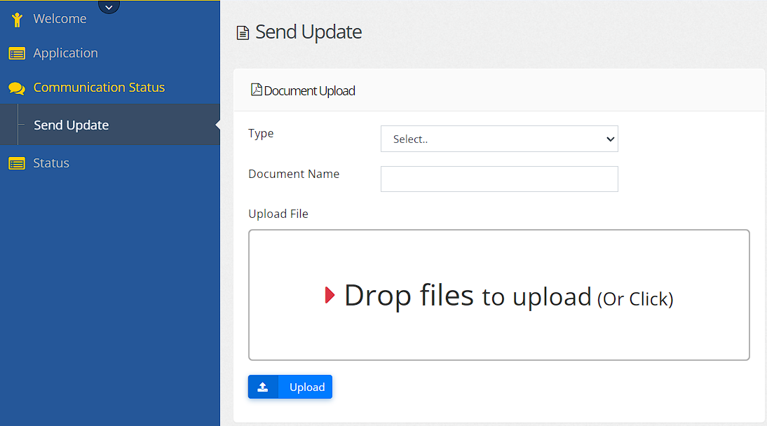767x426 pixels.
Task: Click the PDF file icon beside Document Upload
Action: (x=256, y=90)
